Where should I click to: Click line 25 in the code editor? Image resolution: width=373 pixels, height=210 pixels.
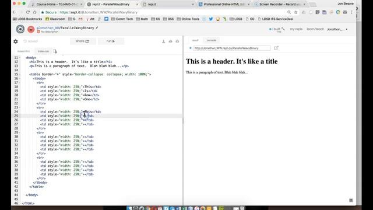click(x=101, y=116)
